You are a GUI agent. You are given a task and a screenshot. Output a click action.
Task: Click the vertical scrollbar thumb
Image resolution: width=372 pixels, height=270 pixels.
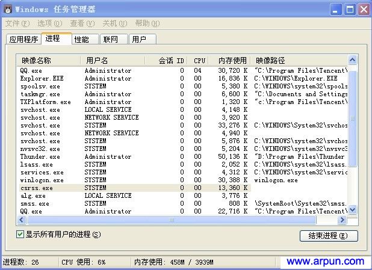click(352, 118)
